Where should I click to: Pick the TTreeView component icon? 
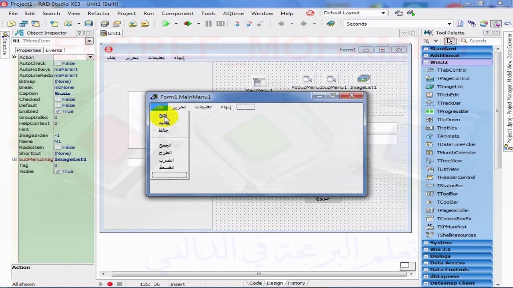point(430,161)
